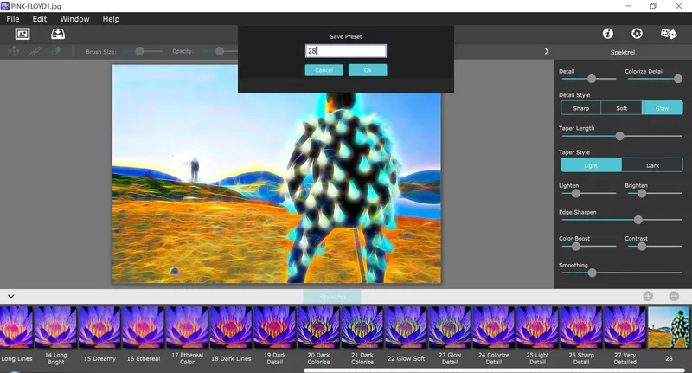This screenshot has height=373, width=692.
Task: Select the 25 Light Detail preset thumbnail
Action: click(537, 327)
